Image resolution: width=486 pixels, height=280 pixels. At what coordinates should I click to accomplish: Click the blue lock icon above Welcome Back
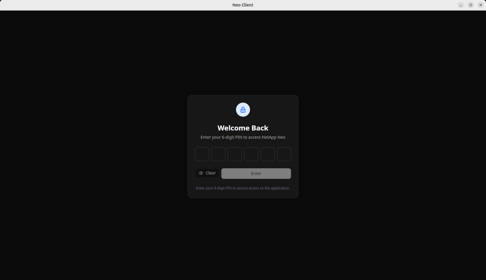click(243, 110)
